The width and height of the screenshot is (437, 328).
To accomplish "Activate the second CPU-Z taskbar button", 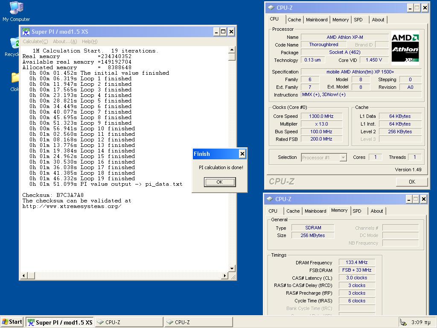I will click(x=199, y=322).
